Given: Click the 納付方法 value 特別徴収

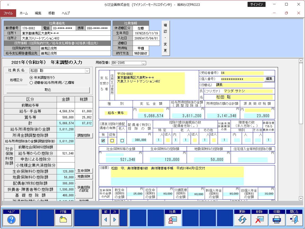Looking at the screenshot, I should [x=141, y=53].
